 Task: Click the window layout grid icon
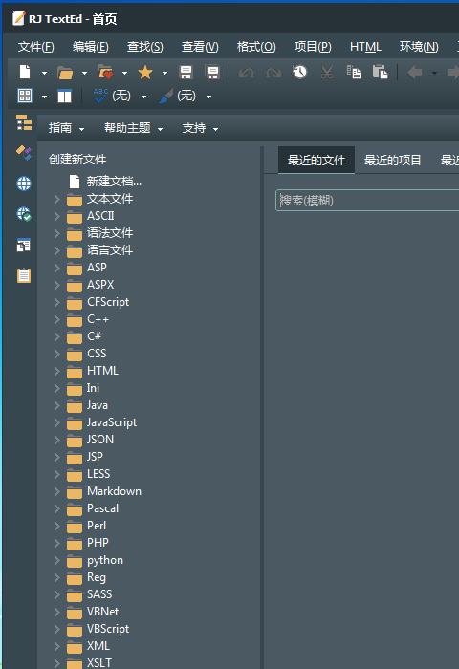25,96
